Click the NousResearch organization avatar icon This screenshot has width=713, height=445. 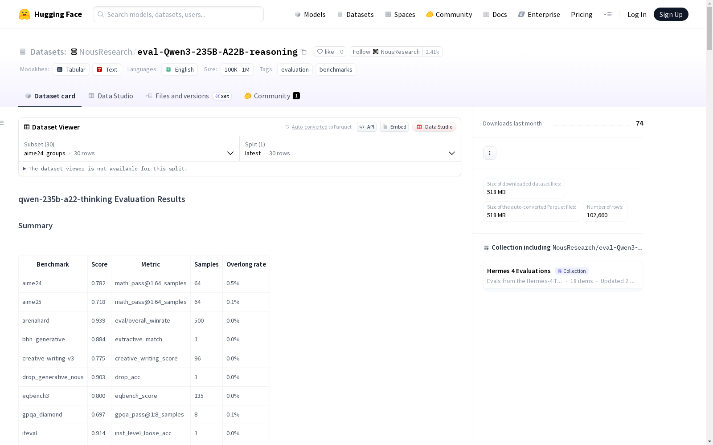pyautogui.click(x=74, y=52)
